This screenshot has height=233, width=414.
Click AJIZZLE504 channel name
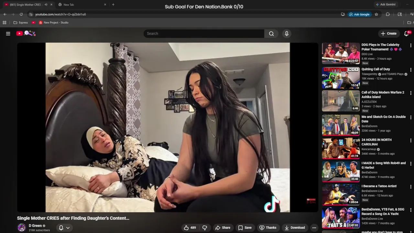(369, 102)
